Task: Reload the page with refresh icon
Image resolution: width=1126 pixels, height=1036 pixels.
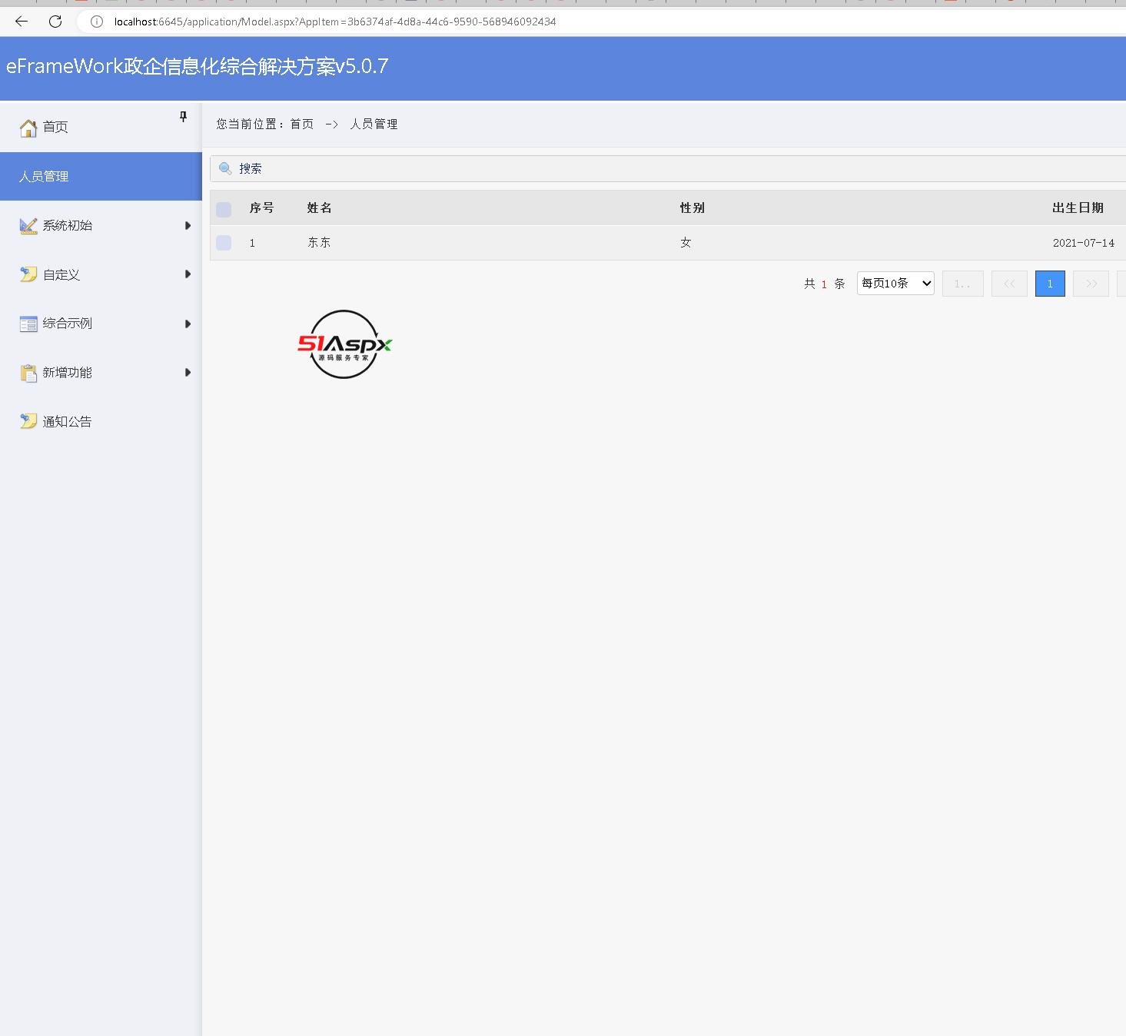Action: point(55,22)
